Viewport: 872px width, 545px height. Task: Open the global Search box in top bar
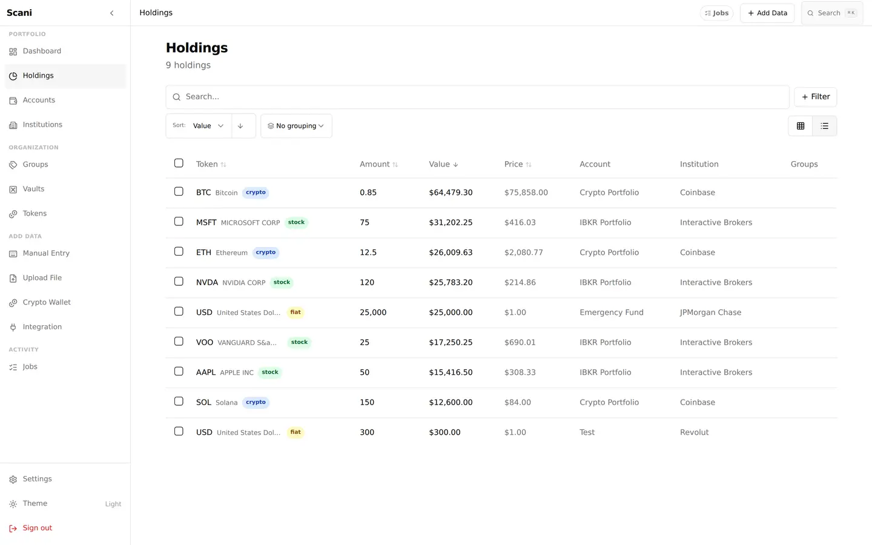(x=832, y=13)
